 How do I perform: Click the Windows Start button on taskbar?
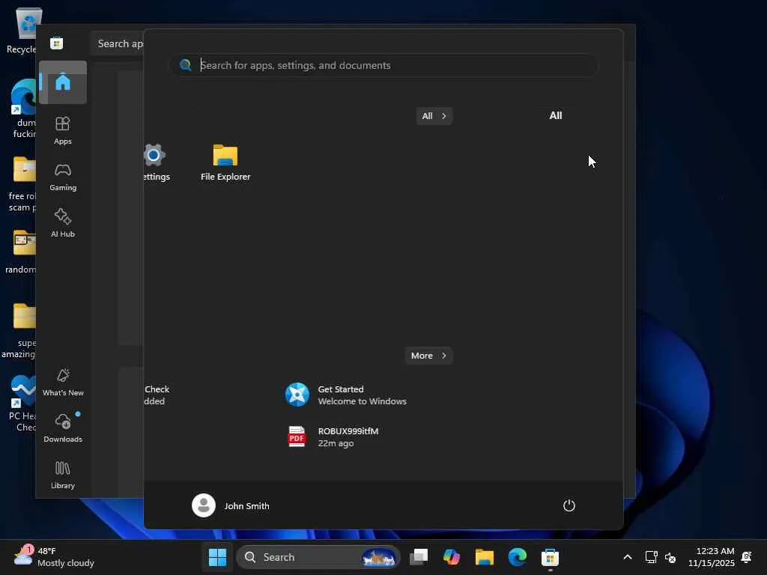tap(217, 557)
